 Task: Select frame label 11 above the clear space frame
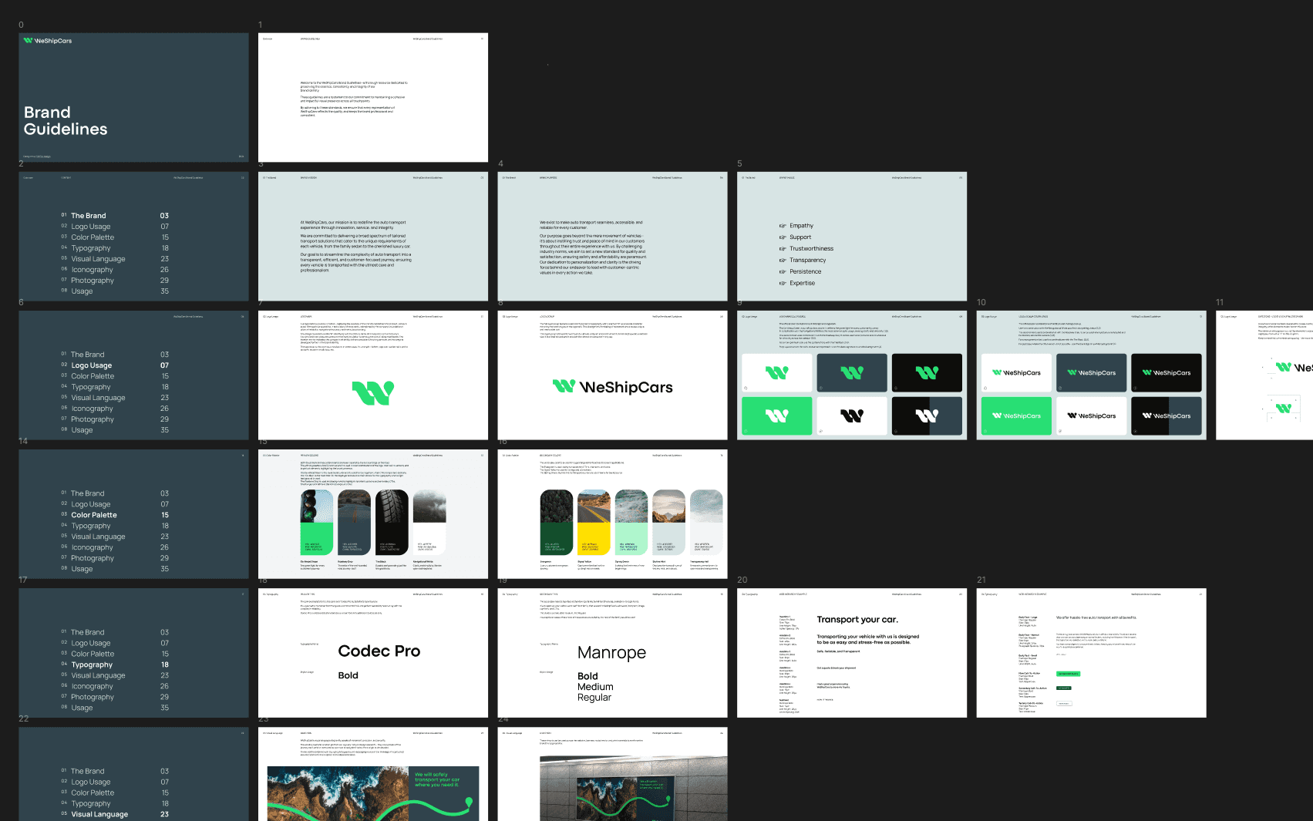pos(1220,302)
